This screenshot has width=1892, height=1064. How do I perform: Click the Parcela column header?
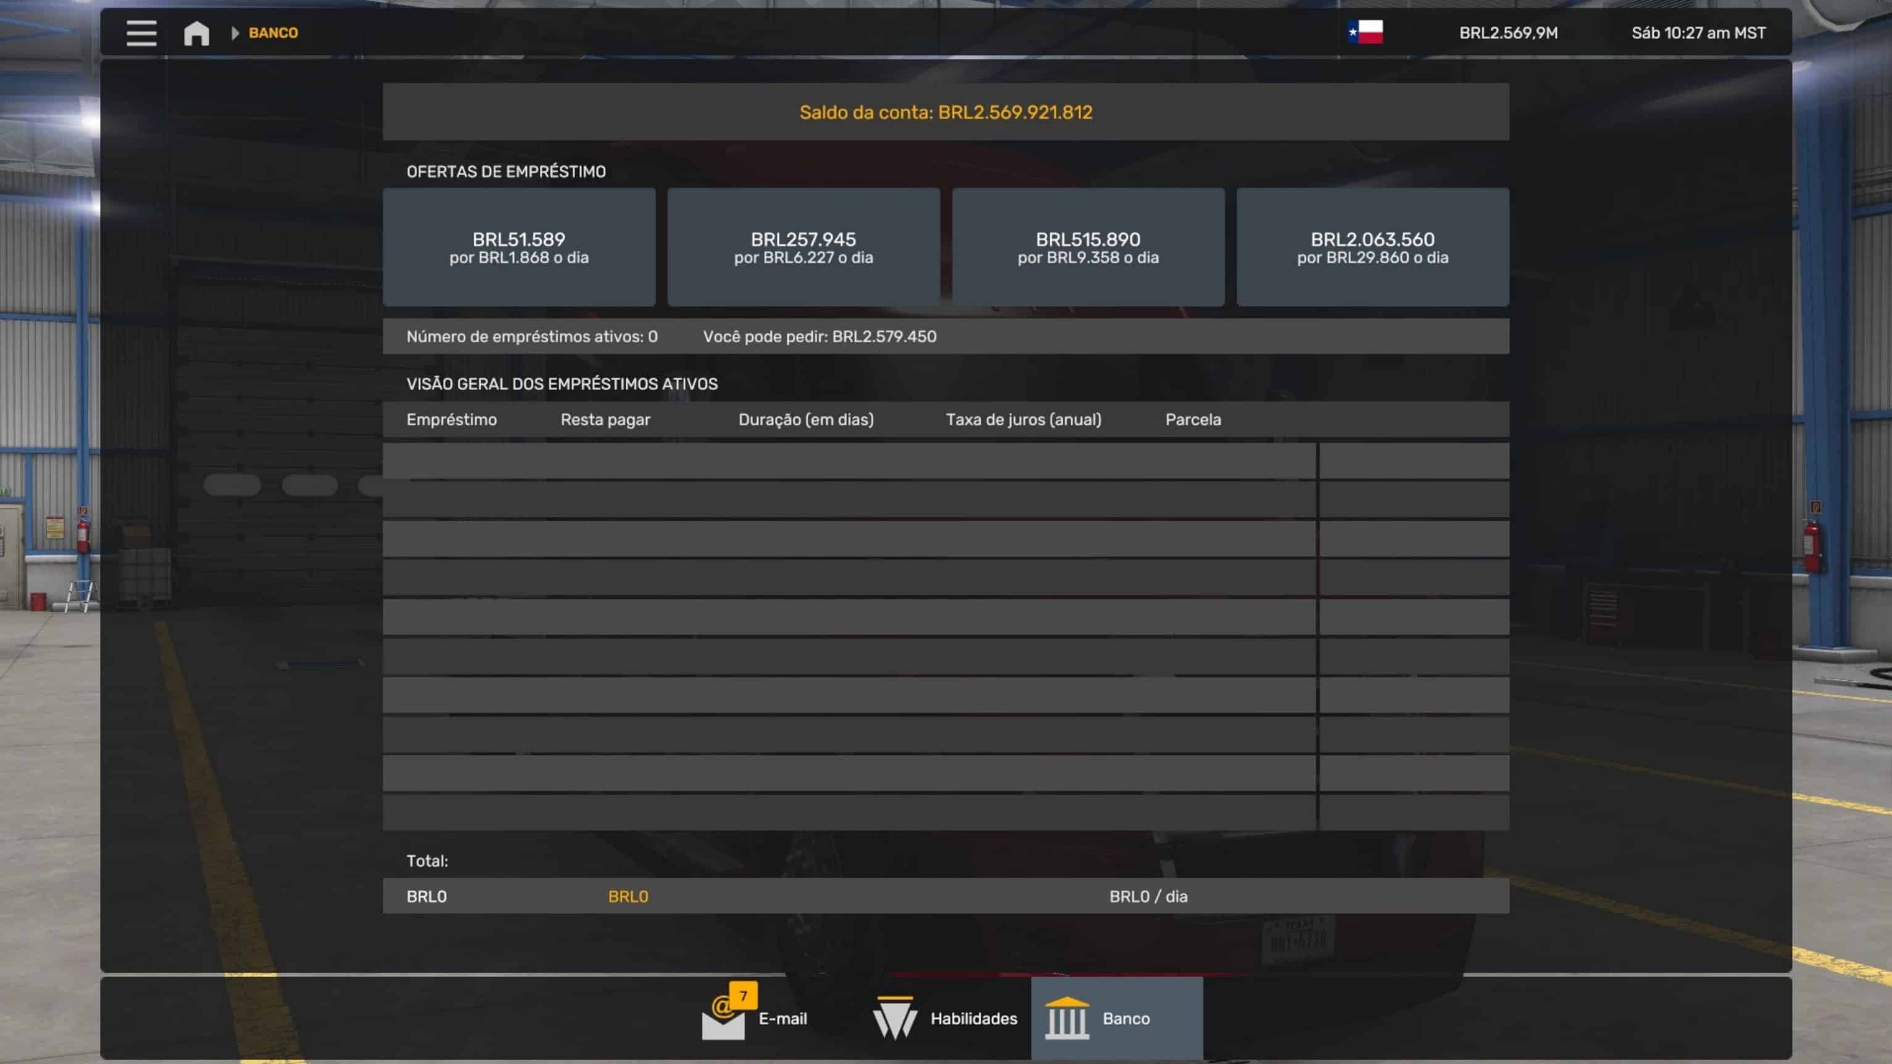(1193, 419)
